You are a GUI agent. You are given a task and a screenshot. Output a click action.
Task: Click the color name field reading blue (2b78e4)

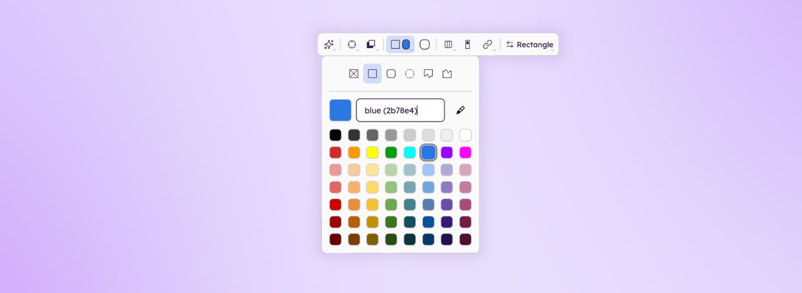point(401,110)
